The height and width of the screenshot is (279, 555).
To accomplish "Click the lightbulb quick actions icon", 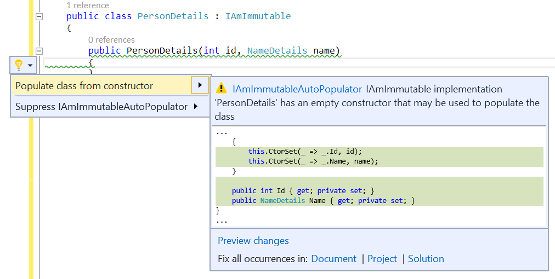I will click(x=19, y=65).
